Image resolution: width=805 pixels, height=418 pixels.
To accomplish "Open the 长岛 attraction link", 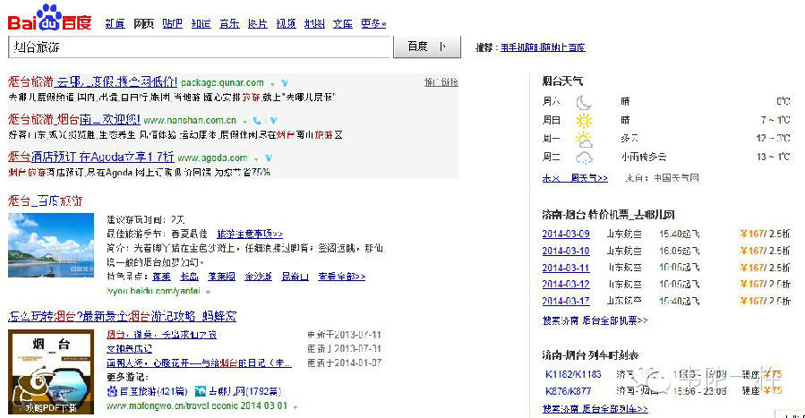I will (190, 277).
